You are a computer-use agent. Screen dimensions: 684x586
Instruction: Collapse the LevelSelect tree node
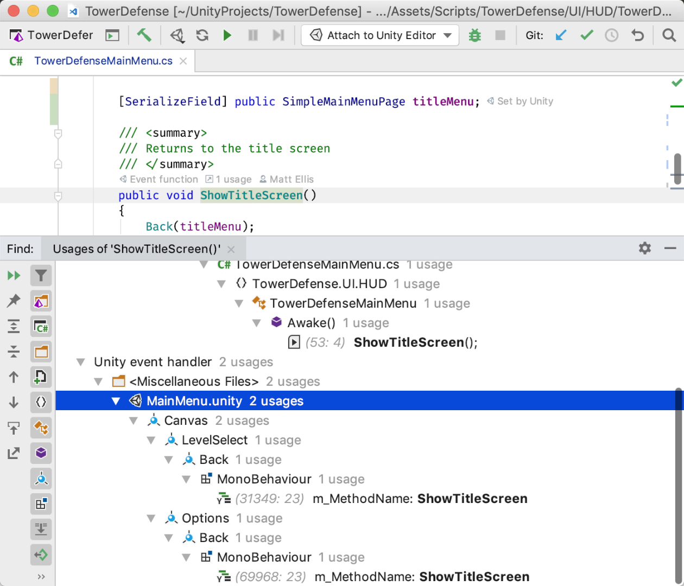[151, 440]
